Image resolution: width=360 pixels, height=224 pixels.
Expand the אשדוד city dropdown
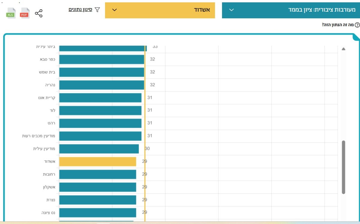(x=160, y=10)
